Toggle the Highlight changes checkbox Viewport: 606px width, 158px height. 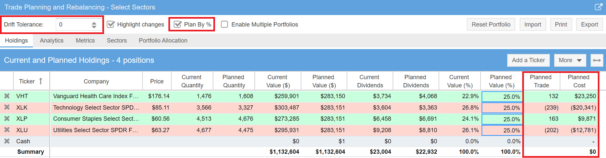111,25
